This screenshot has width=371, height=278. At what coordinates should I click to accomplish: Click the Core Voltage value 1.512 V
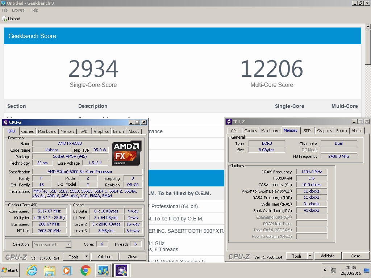pyautogui.click(x=95, y=163)
